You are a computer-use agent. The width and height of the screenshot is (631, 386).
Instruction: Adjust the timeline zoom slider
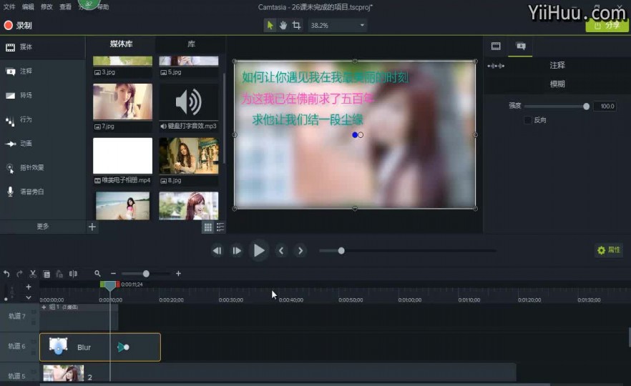click(146, 274)
